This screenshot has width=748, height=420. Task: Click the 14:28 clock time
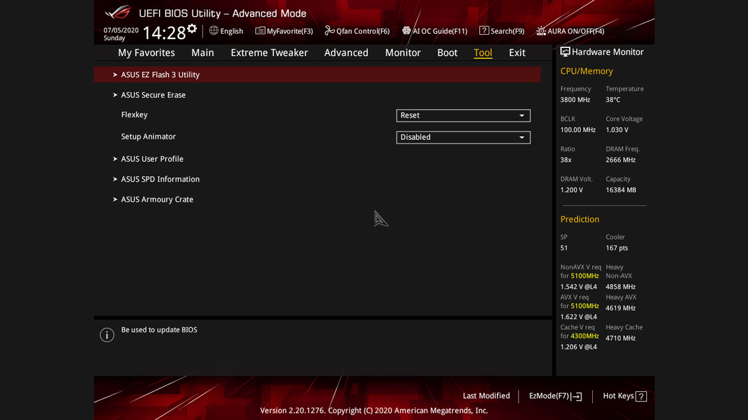(164, 32)
